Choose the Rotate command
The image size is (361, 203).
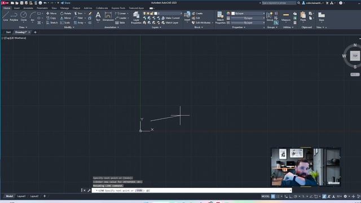[x=65, y=14]
